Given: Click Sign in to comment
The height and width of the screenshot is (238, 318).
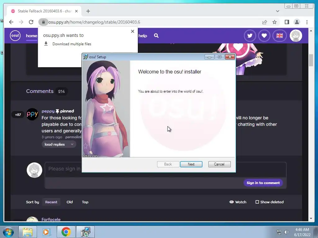Looking at the screenshot, I should [263, 183].
